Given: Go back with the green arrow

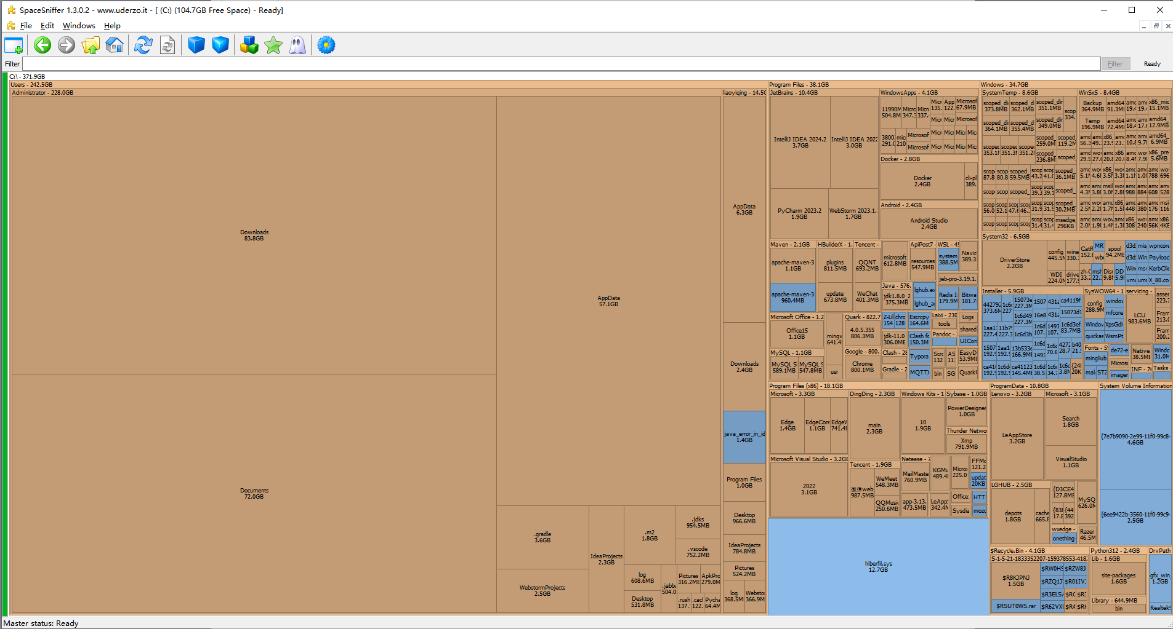Looking at the screenshot, I should [42, 45].
